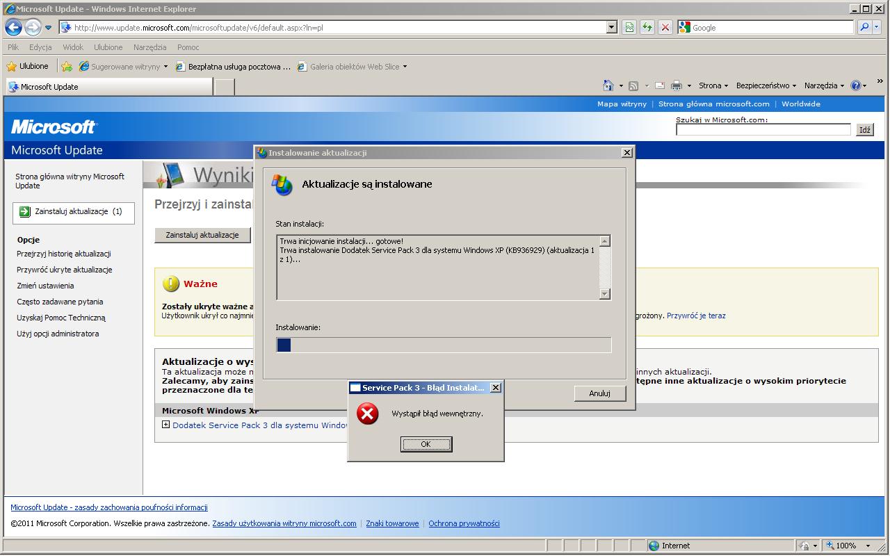The height and width of the screenshot is (556, 890).
Task: Close the Service Pack 3 error dialog
Action: 495,388
